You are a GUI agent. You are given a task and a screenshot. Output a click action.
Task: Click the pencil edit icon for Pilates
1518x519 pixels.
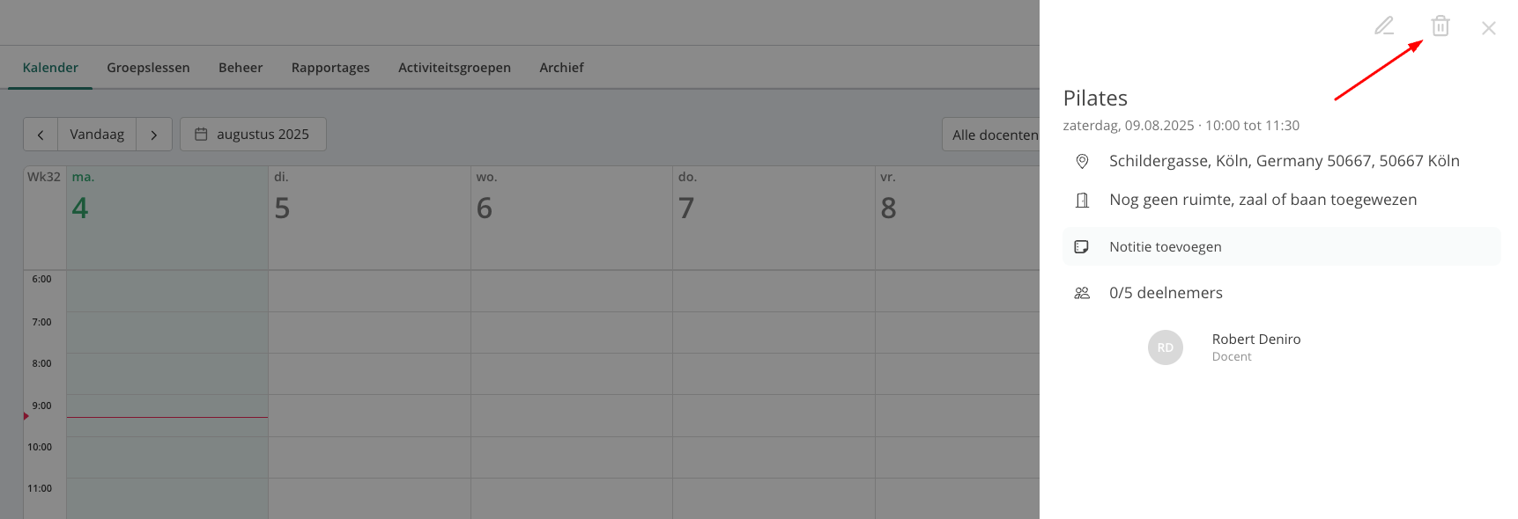click(1384, 26)
